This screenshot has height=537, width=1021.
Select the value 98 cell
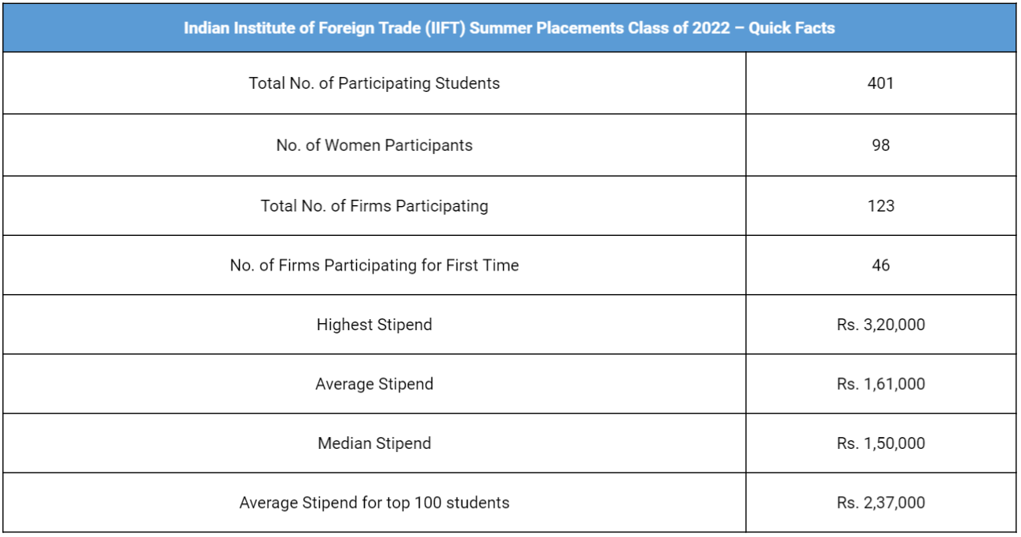click(x=880, y=145)
